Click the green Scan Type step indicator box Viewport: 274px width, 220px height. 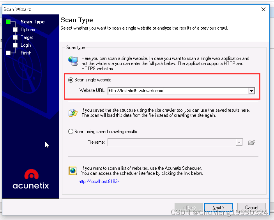click(x=8, y=22)
